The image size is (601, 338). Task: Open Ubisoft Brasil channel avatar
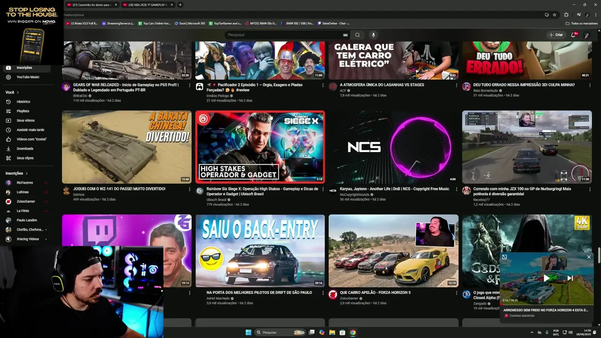point(200,191)
